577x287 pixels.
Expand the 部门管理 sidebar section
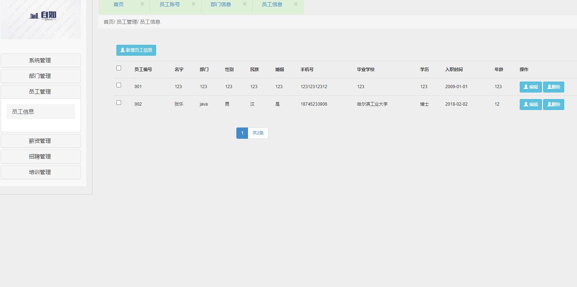40,76
